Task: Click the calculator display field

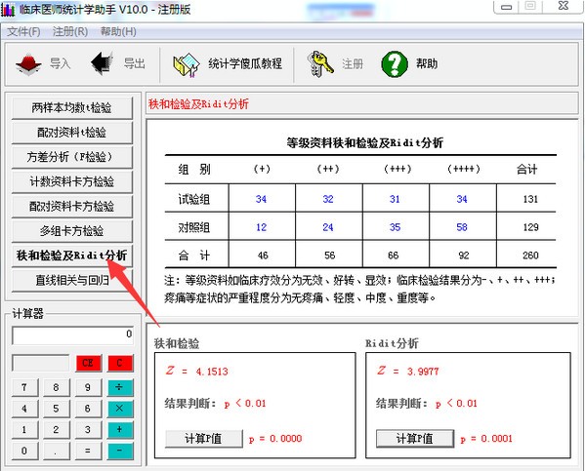Action: [x=72, y=335]
